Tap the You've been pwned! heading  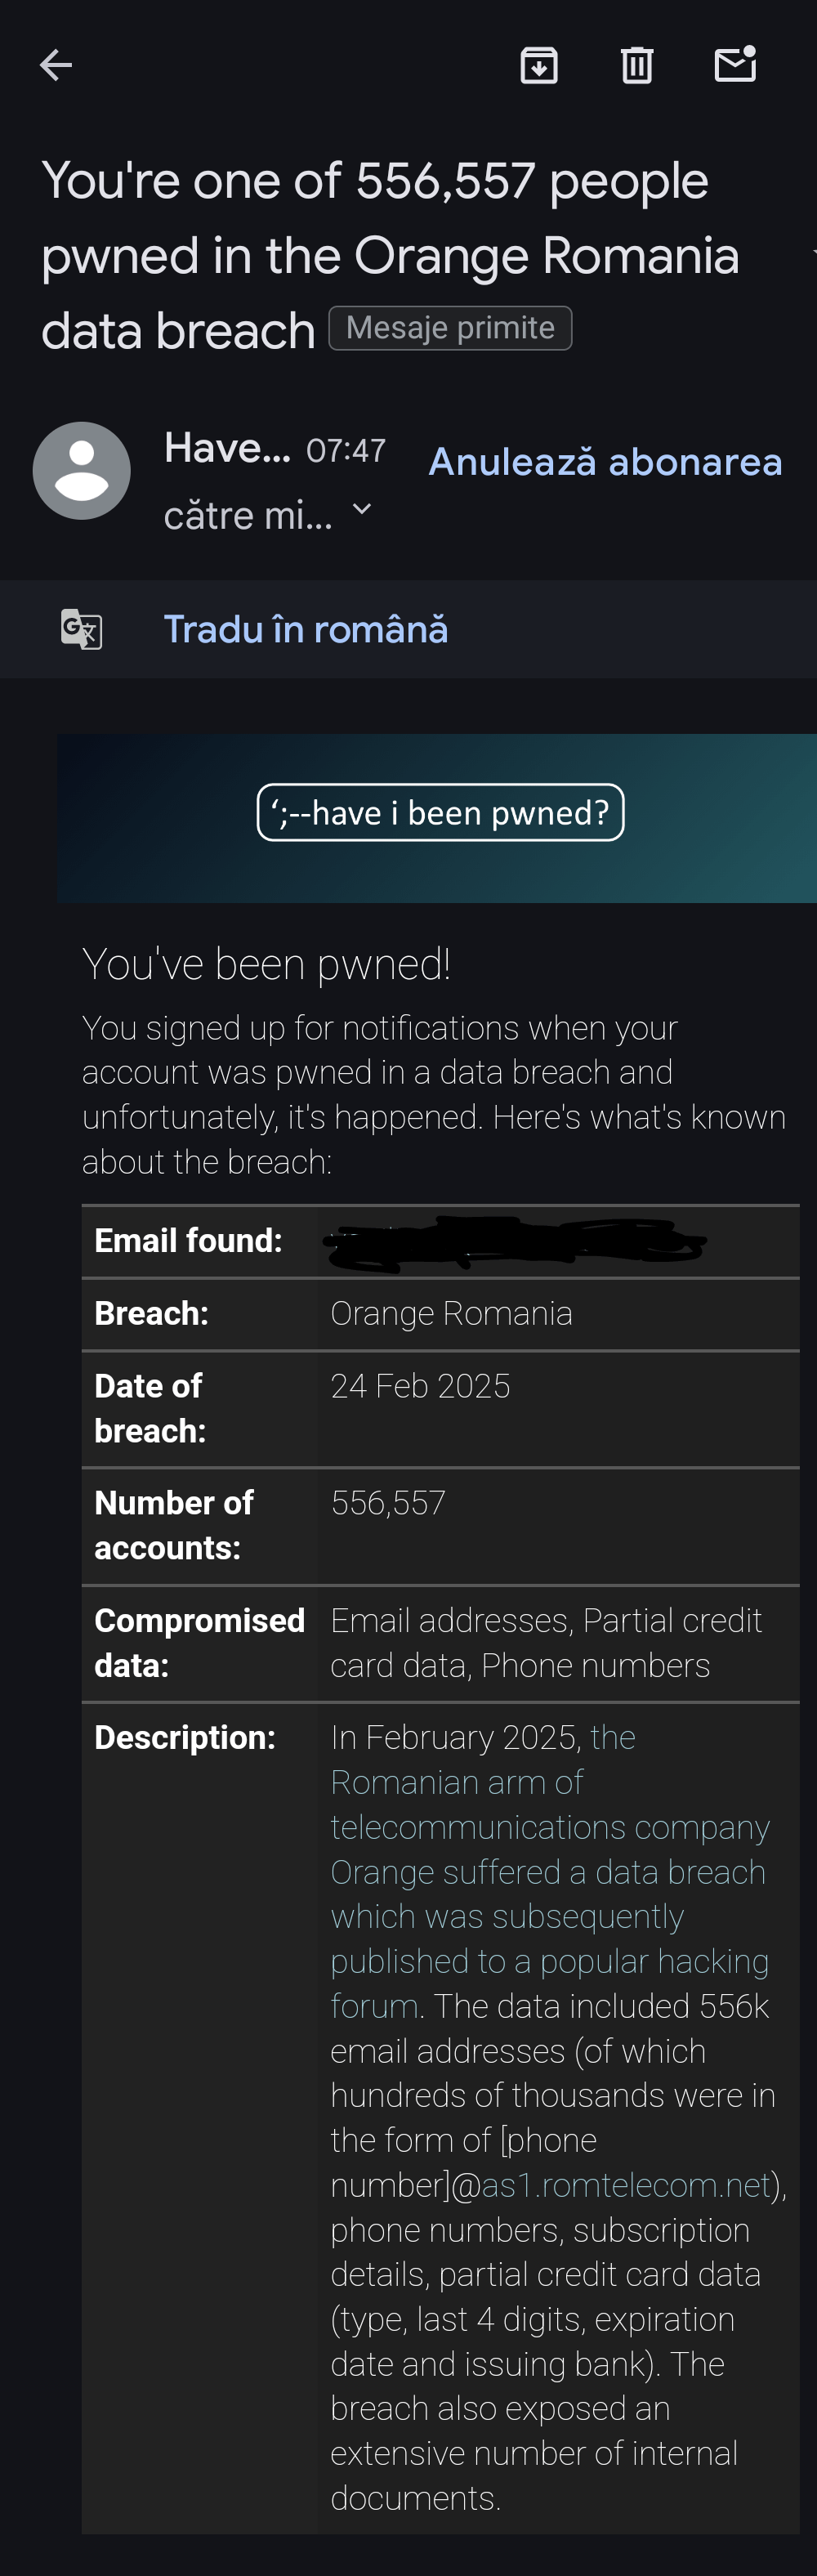point(266,964)
